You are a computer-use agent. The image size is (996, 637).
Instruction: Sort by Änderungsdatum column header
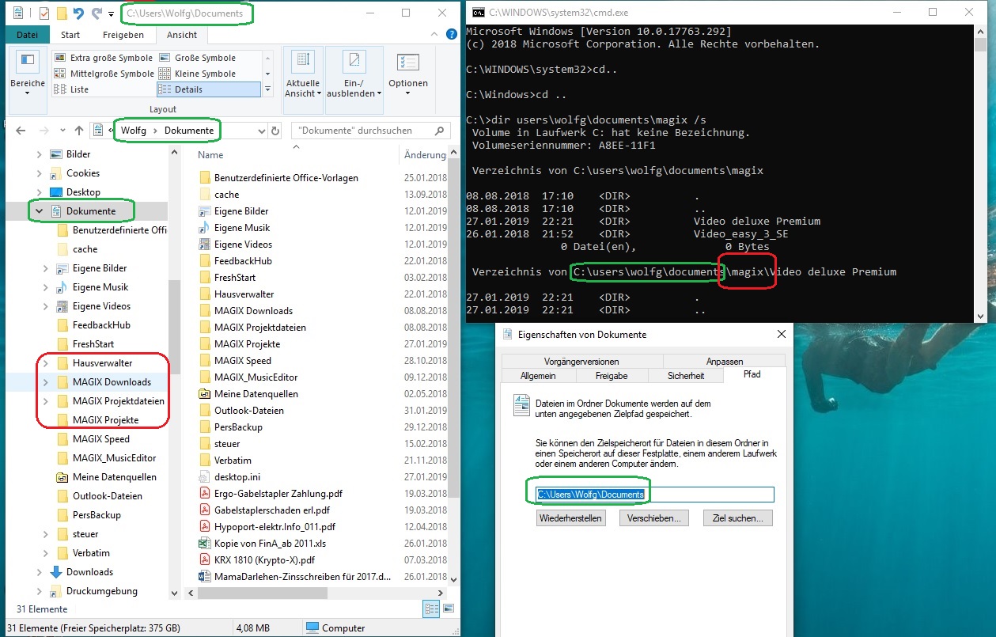(425, 155)
